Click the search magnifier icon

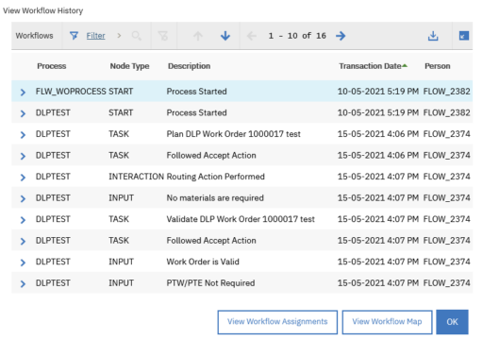click(x=137, y=36)
